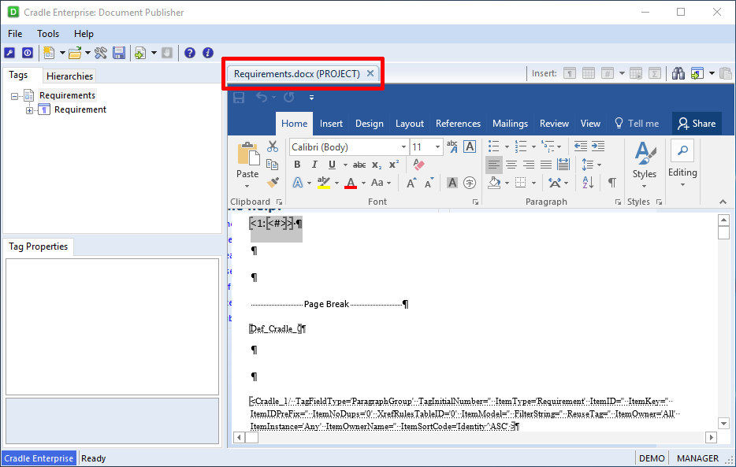Image resolution: width=736 pixels, height=467 pixels.
Task: Open the Paragraph dialog launcher
Action: 618,202
